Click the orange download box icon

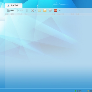point(45,10)
